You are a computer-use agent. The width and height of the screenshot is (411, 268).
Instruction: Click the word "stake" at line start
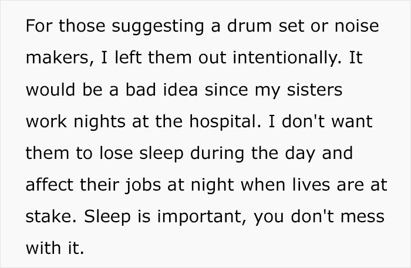coord(51,216)
